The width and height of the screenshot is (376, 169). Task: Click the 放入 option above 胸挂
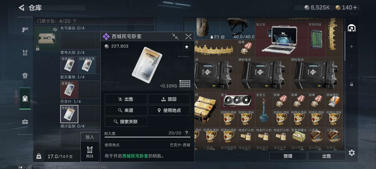pyautogui.click(x=90, y=137)
